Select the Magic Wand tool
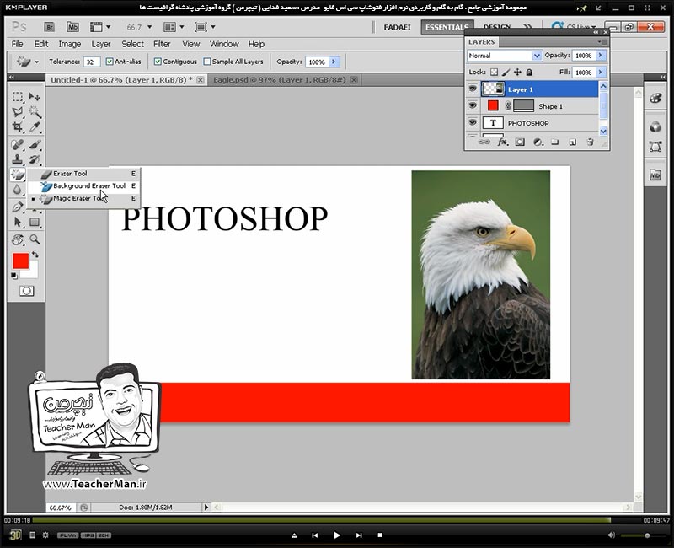The image size is (674, 548). click(x=35, y=112)
